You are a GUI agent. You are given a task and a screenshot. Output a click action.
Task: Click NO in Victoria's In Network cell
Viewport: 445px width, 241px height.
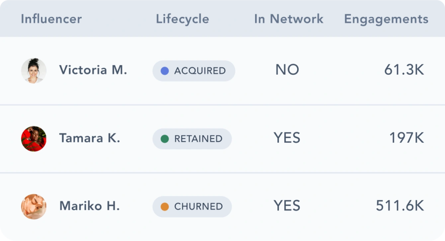[x=287, y=70]
